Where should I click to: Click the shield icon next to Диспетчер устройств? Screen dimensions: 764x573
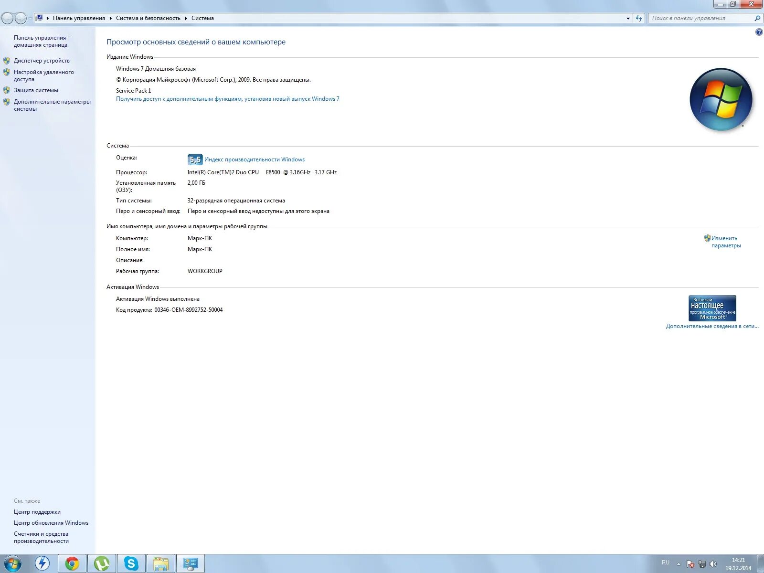point(7,61)
